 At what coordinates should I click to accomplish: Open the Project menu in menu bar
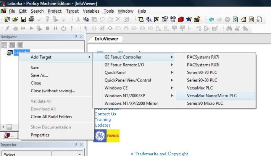click(x=55, y=11)
